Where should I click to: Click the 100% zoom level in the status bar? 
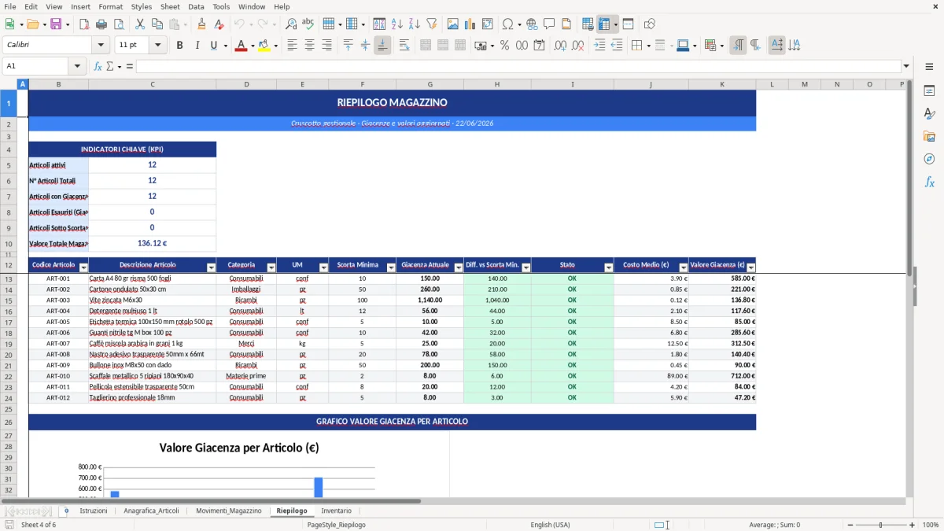(931, 525)
